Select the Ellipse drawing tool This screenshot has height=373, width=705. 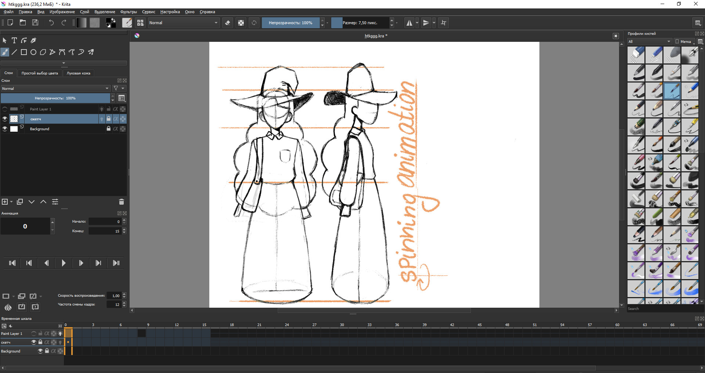33,52
